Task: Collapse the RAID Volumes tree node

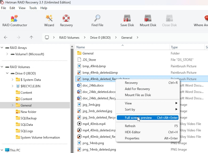Action: tap(2, 67)
